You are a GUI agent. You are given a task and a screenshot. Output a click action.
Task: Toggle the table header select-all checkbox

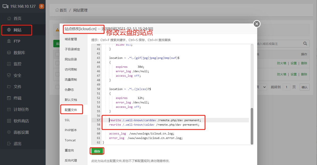[57, 54]
